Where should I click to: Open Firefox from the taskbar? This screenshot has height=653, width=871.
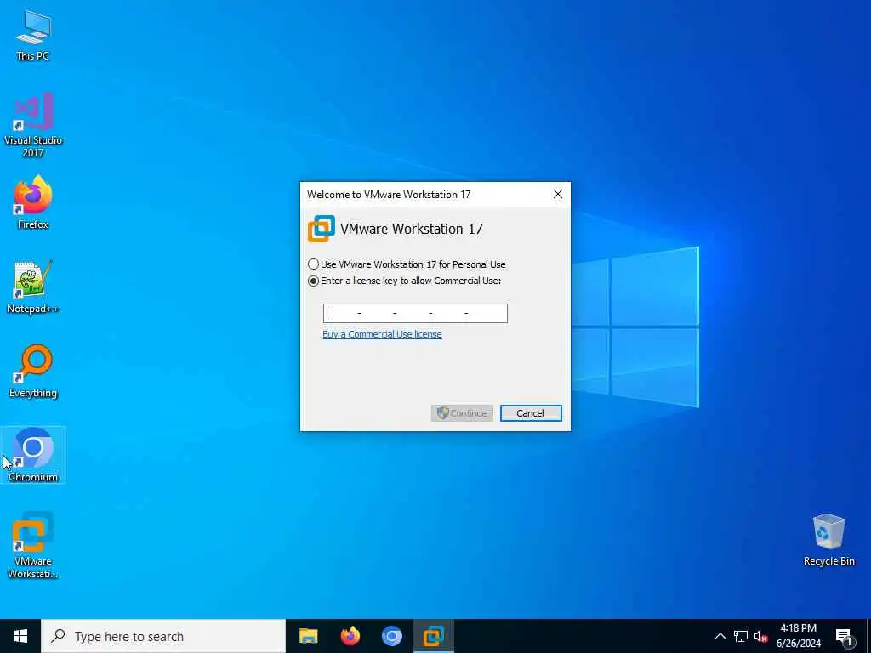tap(350, 636)
